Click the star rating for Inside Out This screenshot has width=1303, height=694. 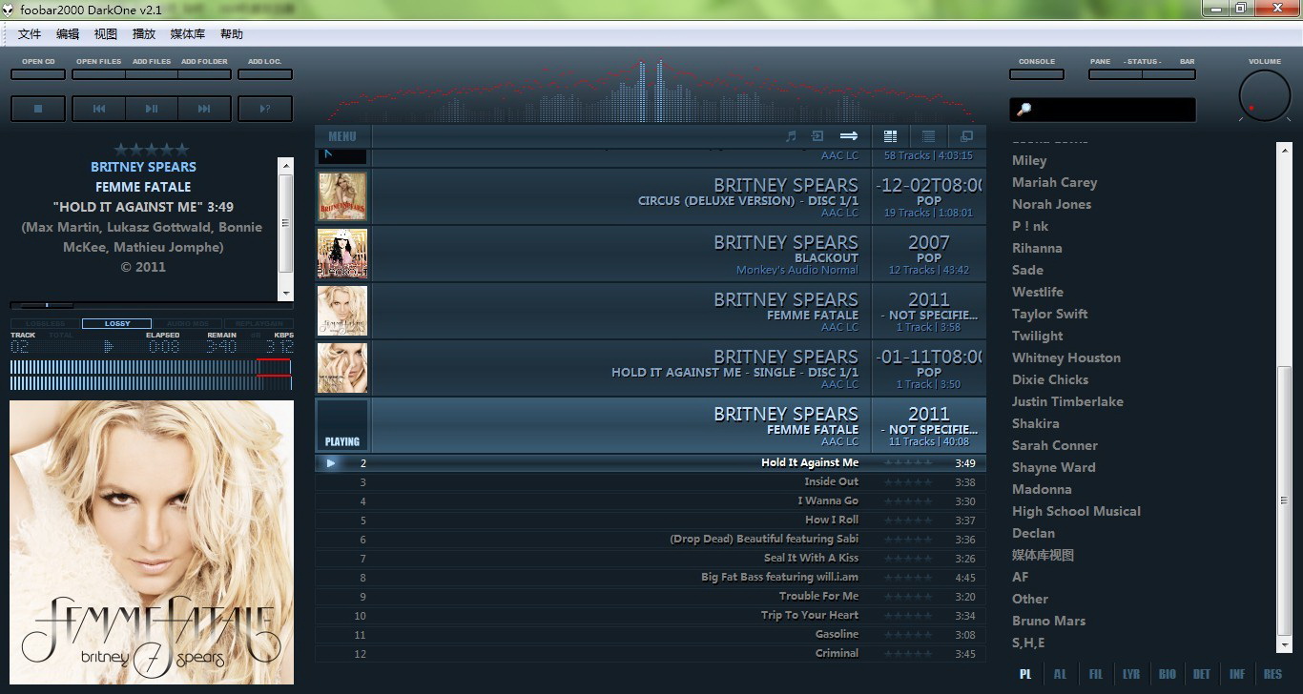(x=908, y=482)
